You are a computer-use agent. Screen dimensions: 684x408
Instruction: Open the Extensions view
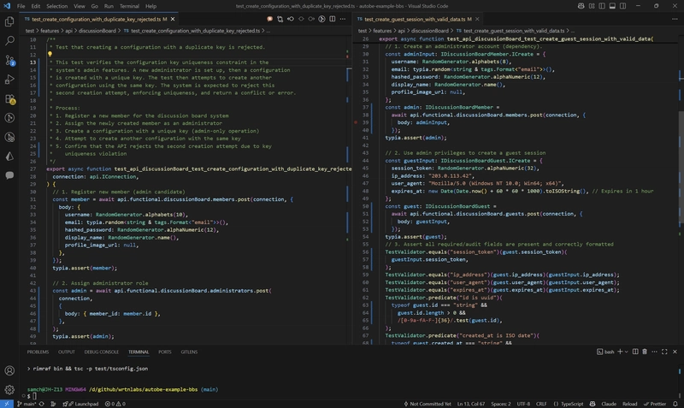[10, 98]
